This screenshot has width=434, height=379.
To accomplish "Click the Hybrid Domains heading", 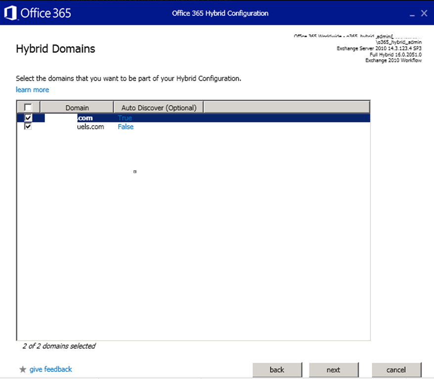I will (x=56, y=49).
